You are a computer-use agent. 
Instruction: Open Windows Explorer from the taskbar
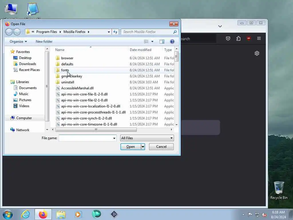[x=61, y=215]
